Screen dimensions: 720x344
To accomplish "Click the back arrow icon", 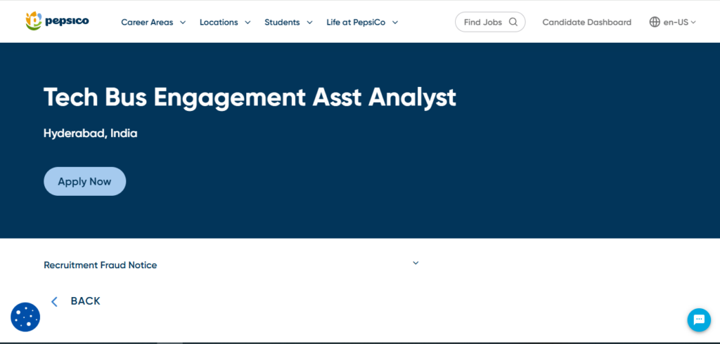I will (54, 301).
